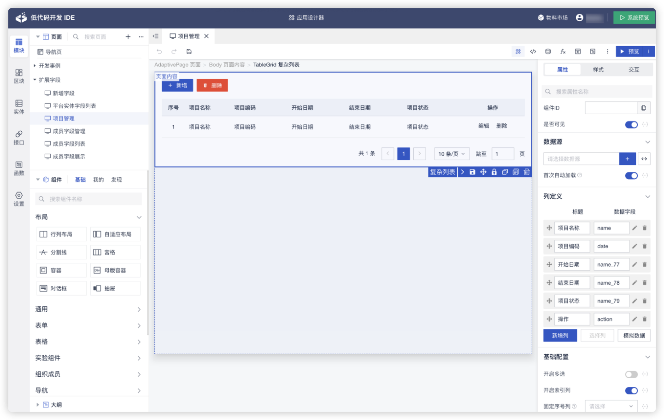Screen dimensions: 664x420
Task: Enable the 开启多选 switch
Action: pyautogui.click(x=631, y=374)
